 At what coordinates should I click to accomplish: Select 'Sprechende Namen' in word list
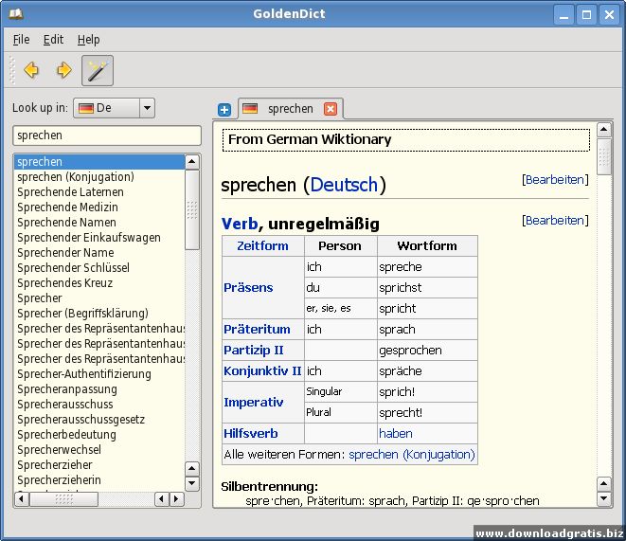click(x=99, y=223)
